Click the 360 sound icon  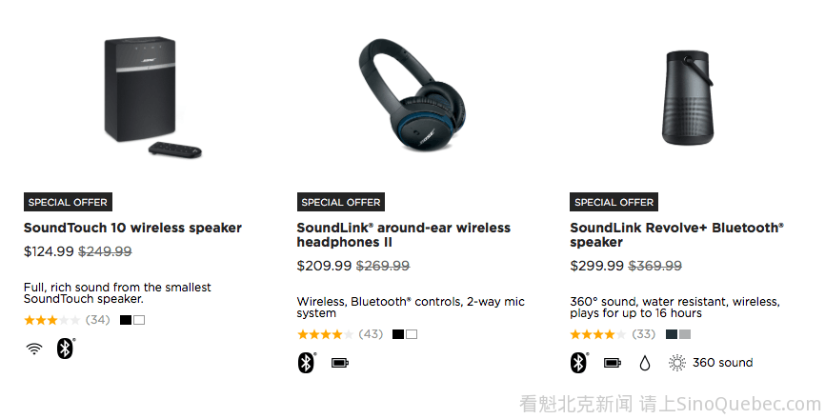pyautogui.click(x=677, y=363)
